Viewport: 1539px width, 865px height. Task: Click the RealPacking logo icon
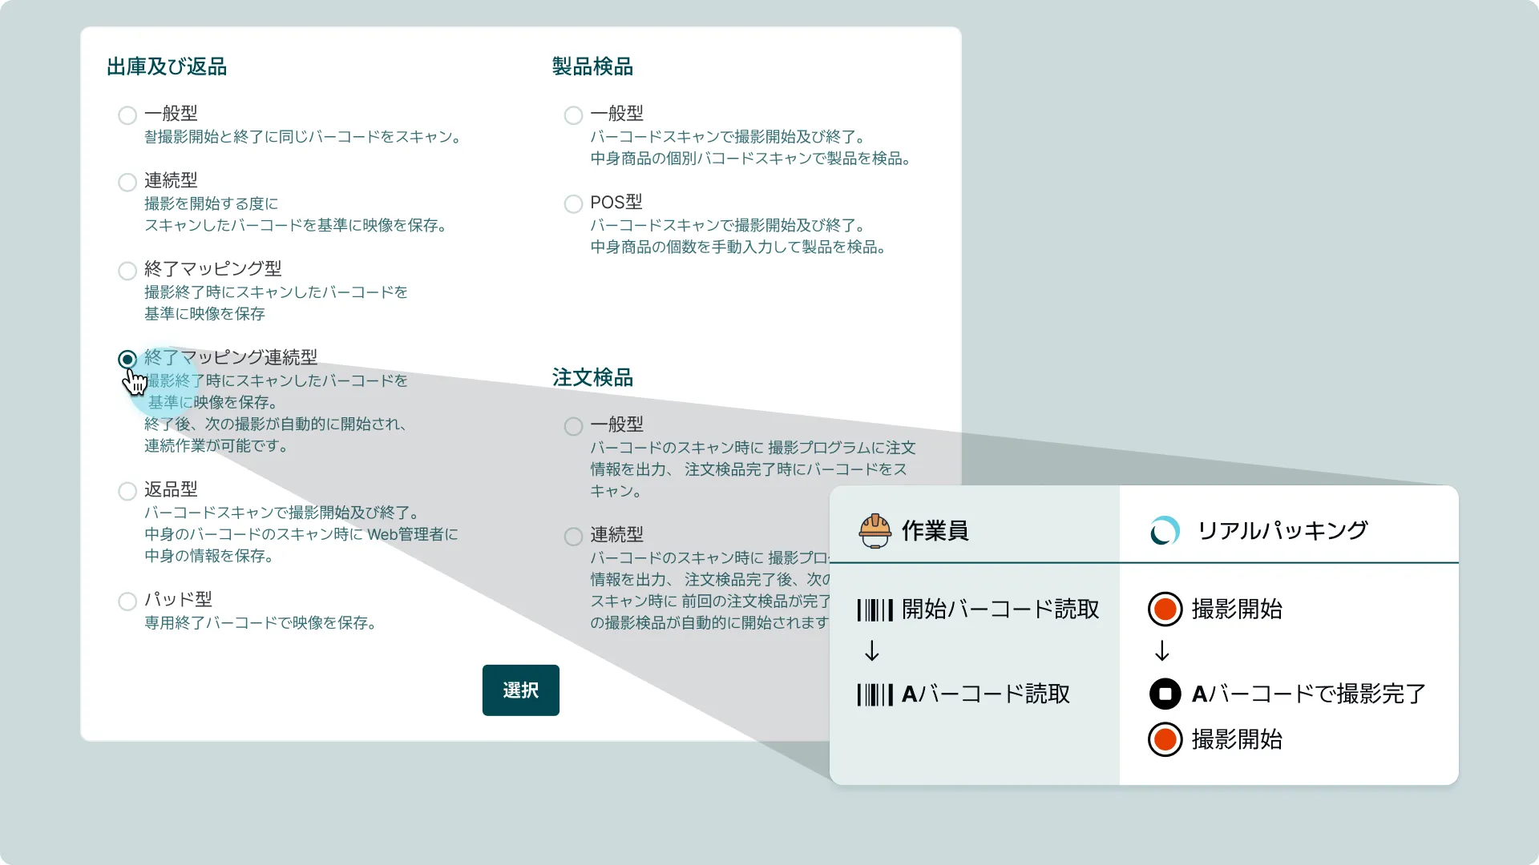1165,530
